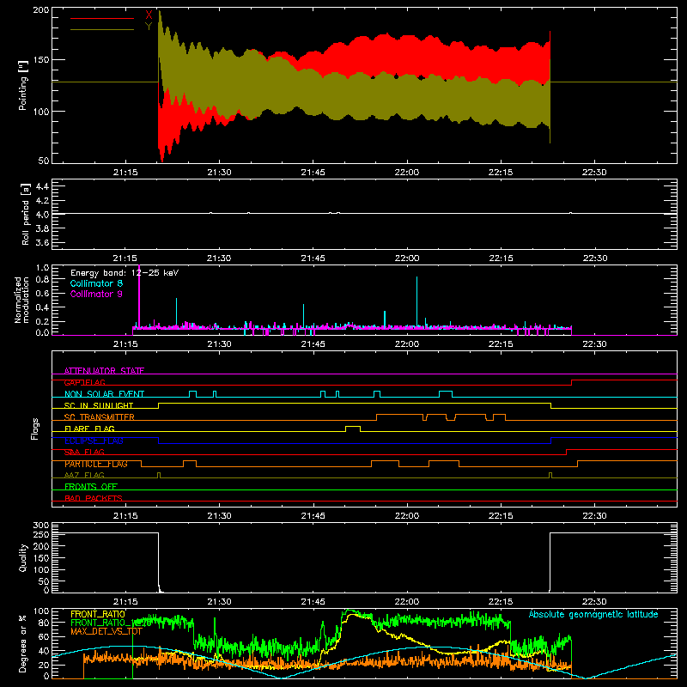Image resolution: width=687 pixels, height=687 pixels.
Task: Click the 21:45 tick label under modulation plot
Action: (313, 344)
